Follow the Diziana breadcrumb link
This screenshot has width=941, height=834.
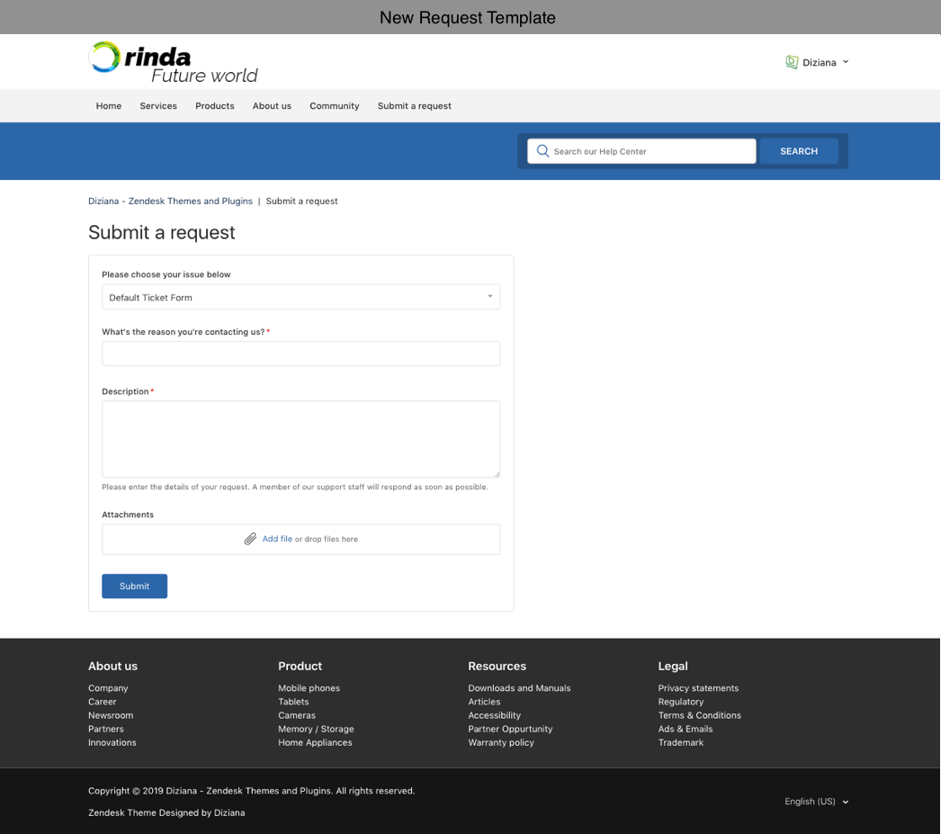170,202
